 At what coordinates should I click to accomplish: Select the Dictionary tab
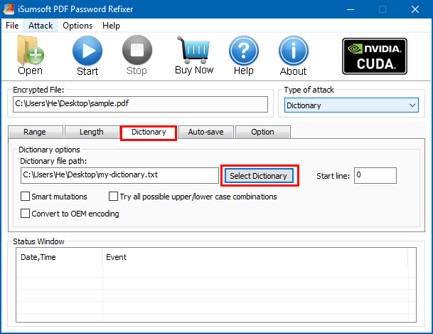pyautogui.click(x=149, y=132)
